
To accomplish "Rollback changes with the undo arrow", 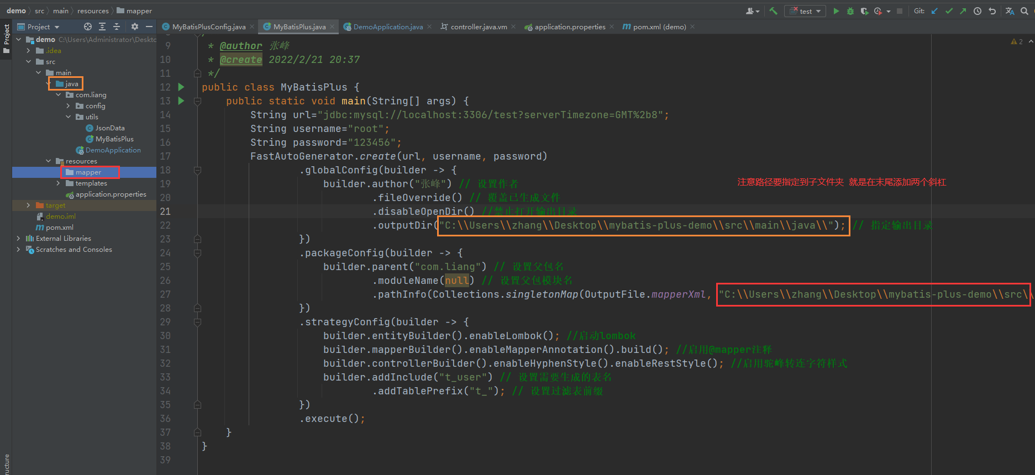I will [x=992, y=11].
